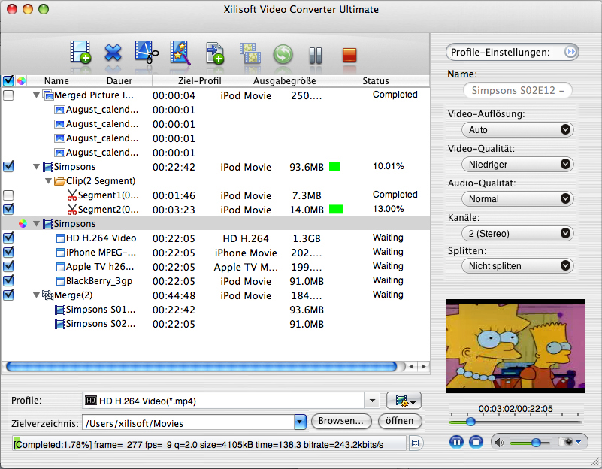Open the Zielverzeichnis path dropdown arrow
Image resolution: width=602 pixels, height=469 pixels.
point(300,422)
